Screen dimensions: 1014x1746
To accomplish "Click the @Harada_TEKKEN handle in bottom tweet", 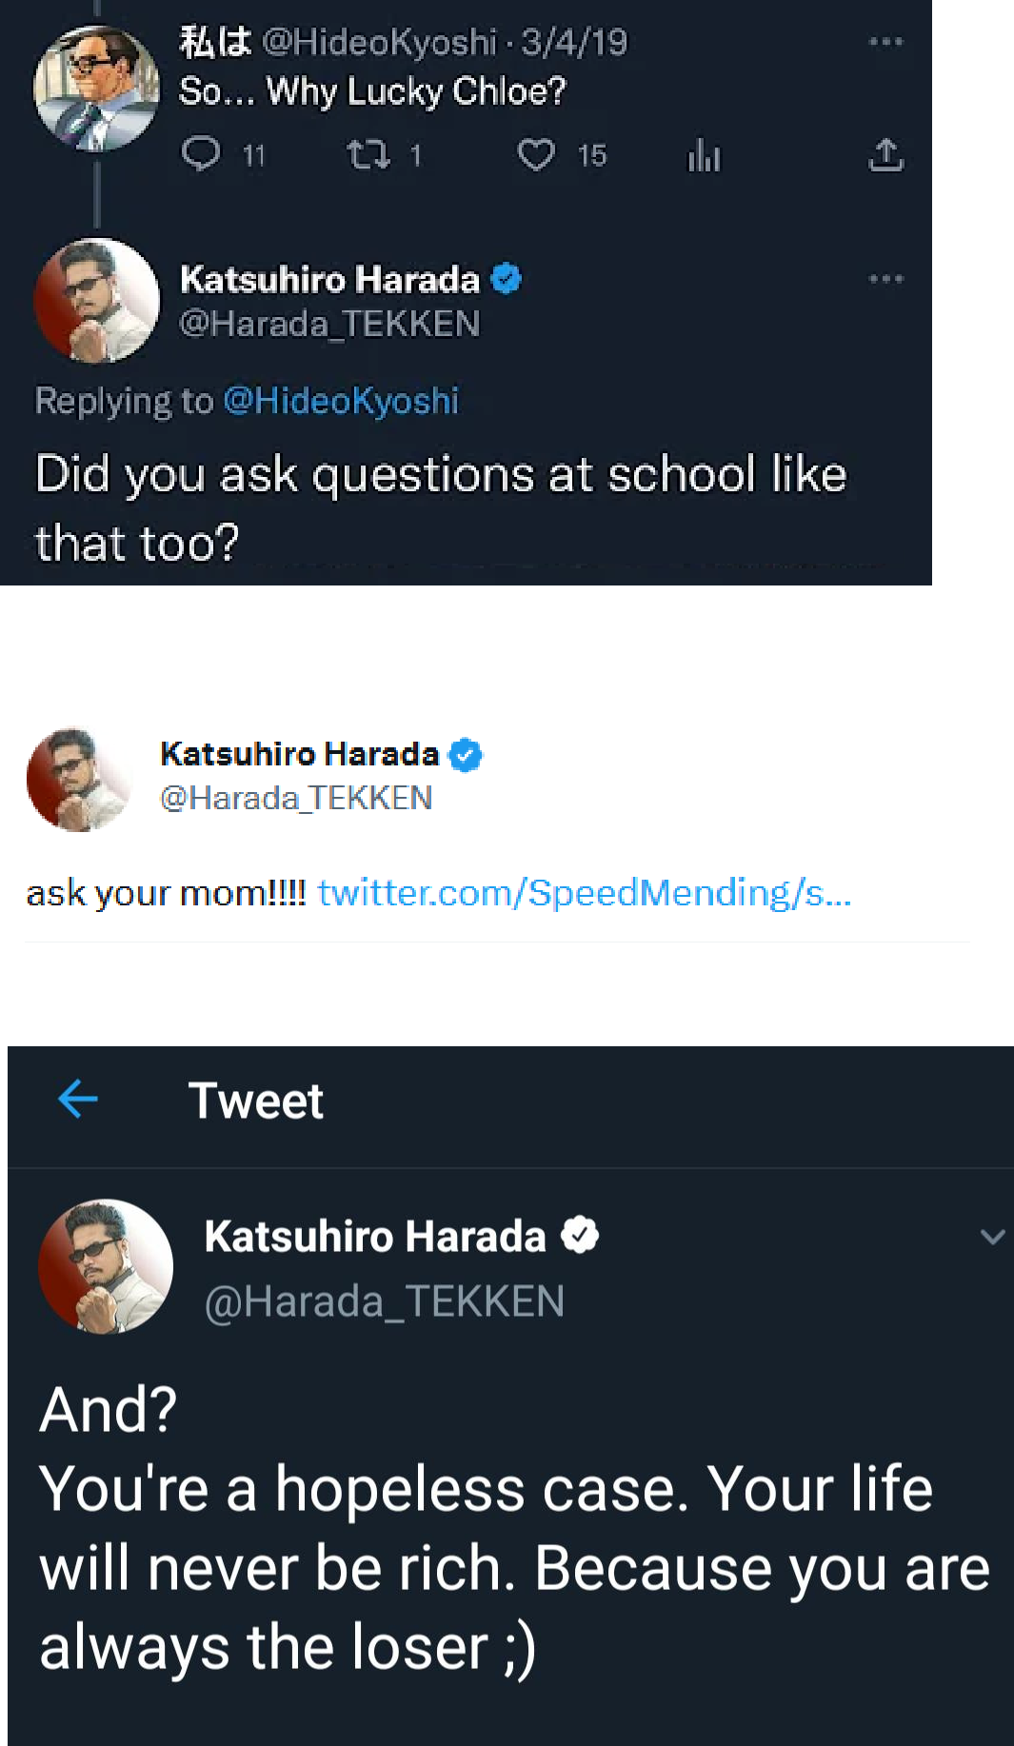I will tap(385, 1301).
